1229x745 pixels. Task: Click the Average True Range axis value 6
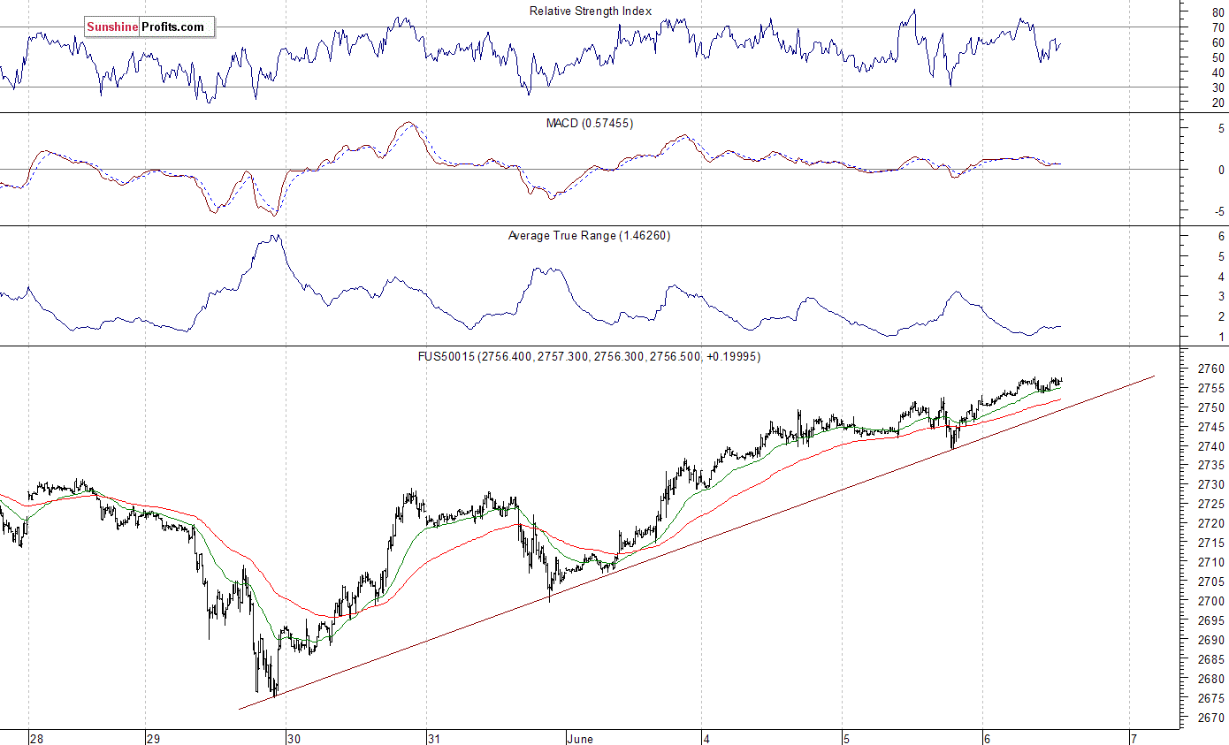pyautogui.click(x=1221, y=236)
